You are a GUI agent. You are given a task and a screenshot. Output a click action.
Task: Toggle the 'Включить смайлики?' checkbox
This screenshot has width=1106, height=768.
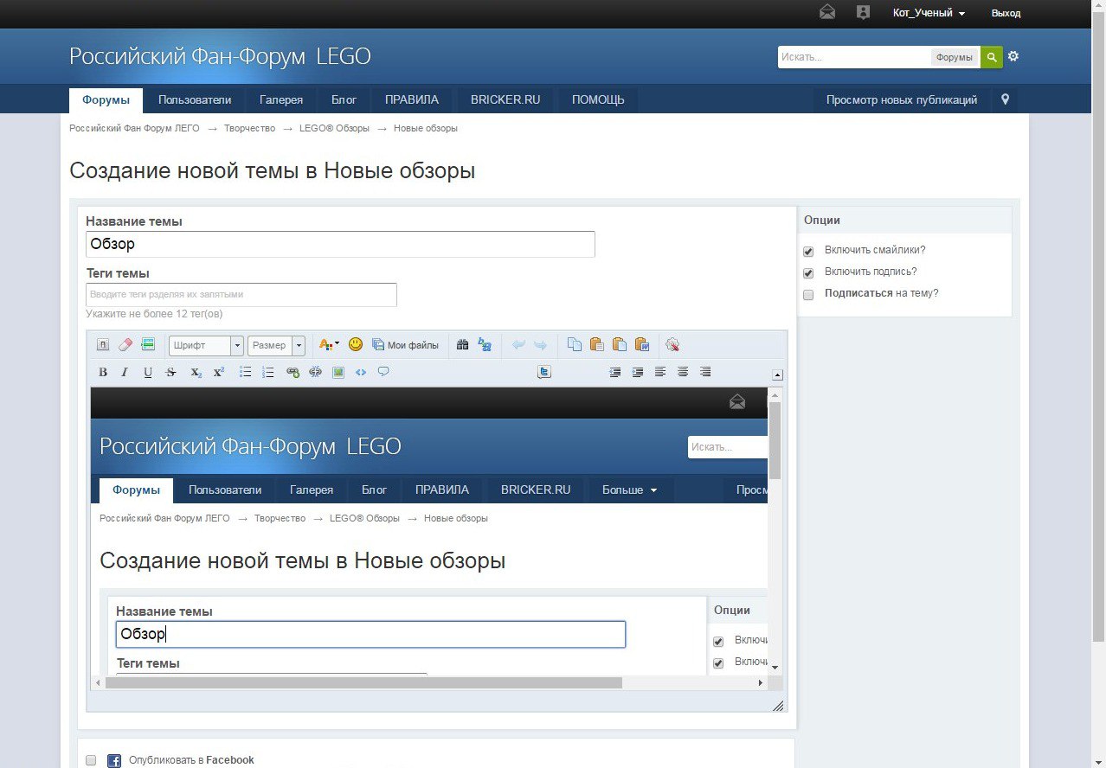[808, 251]
